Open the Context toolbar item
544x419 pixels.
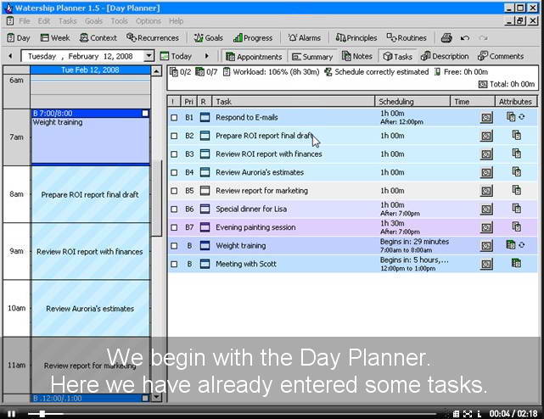tap(98, 38)
